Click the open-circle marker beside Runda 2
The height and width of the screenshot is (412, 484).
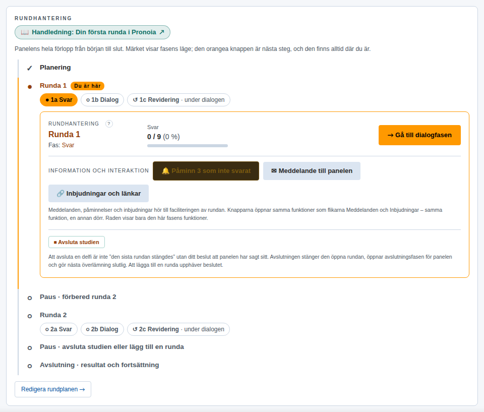point(30,316)
